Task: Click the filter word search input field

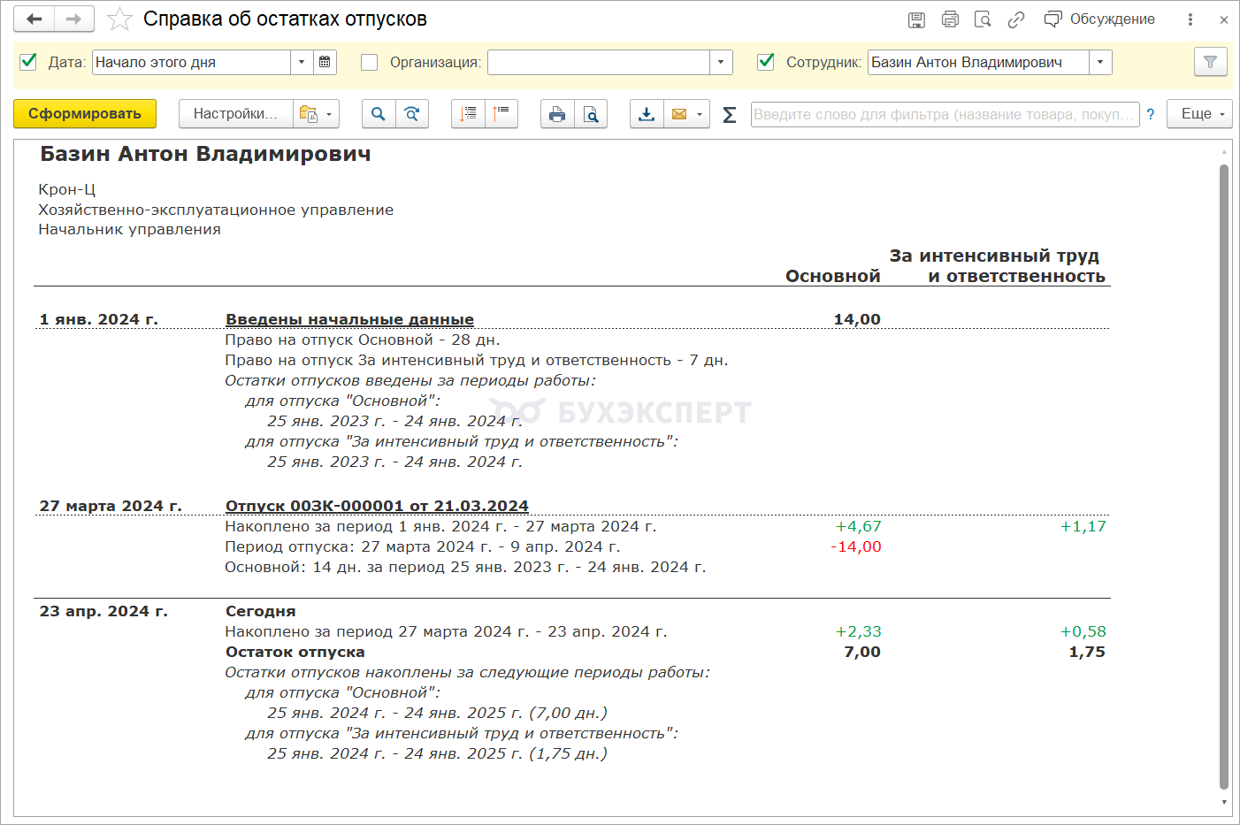Action: tap(944, 115)
